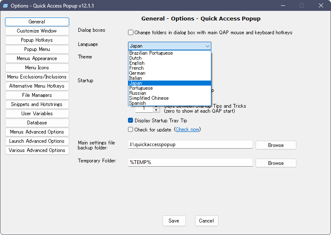Pick German from the language list
The height and width of the screenshot is (235, 331).
coord(170,73)
